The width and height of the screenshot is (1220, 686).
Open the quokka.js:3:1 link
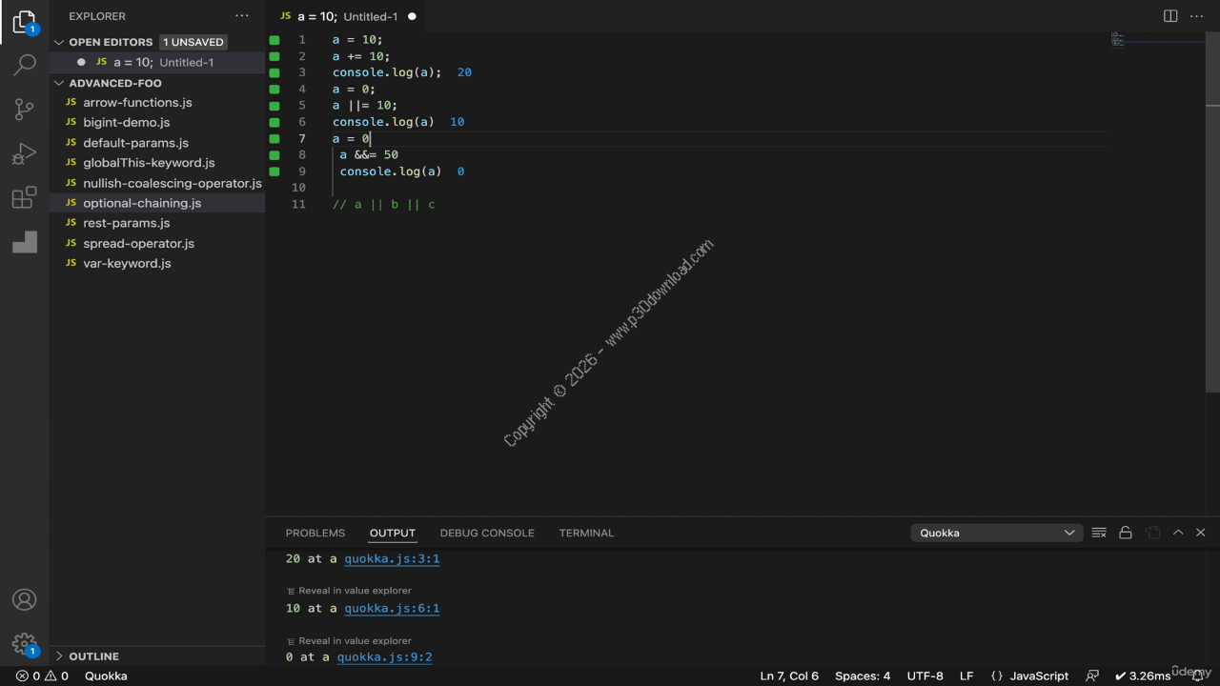click(392, 558)
